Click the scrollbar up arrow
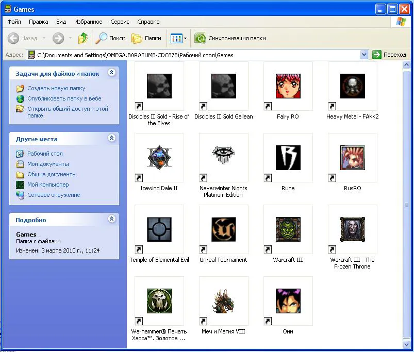 tap(406, 64)
